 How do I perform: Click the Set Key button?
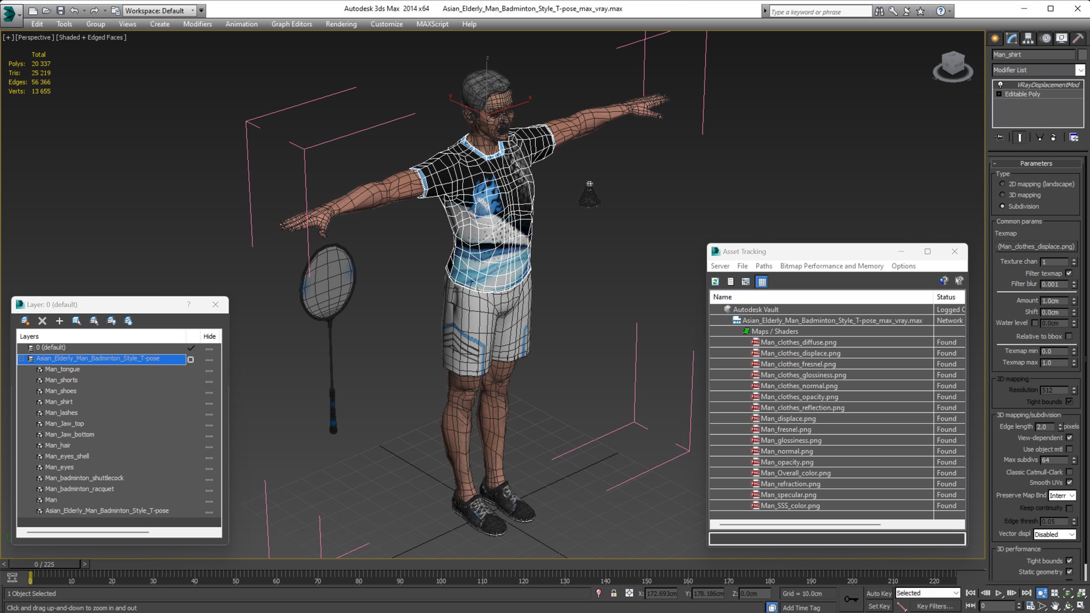point(879,606)
